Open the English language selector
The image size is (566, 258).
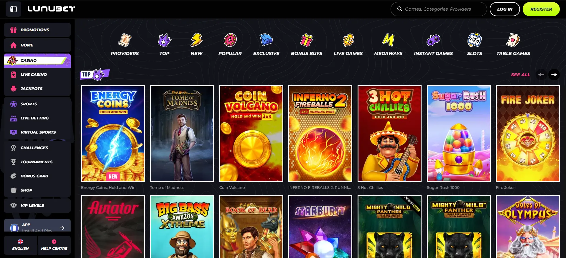click(20, 245)
